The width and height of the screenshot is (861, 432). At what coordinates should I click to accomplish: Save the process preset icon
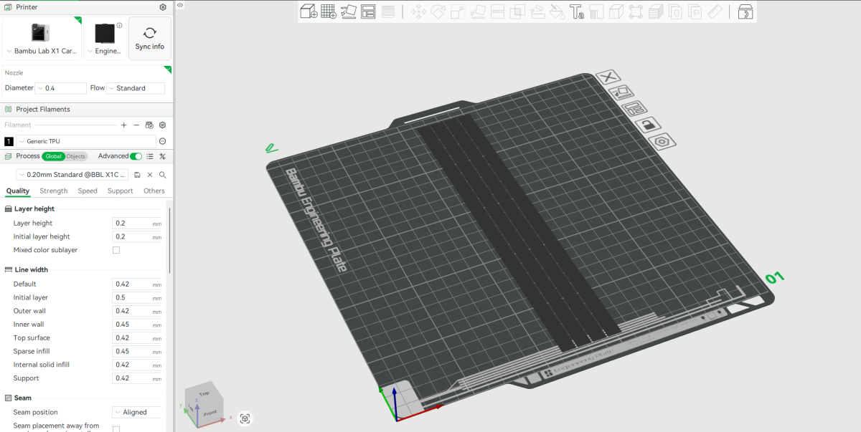[137, 175]
